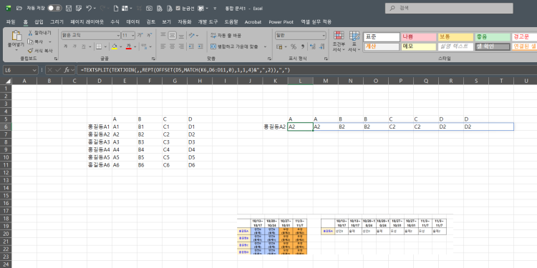Select cell K6 containing 홍길동A2

pyautogui.click(x=275, y=126)
